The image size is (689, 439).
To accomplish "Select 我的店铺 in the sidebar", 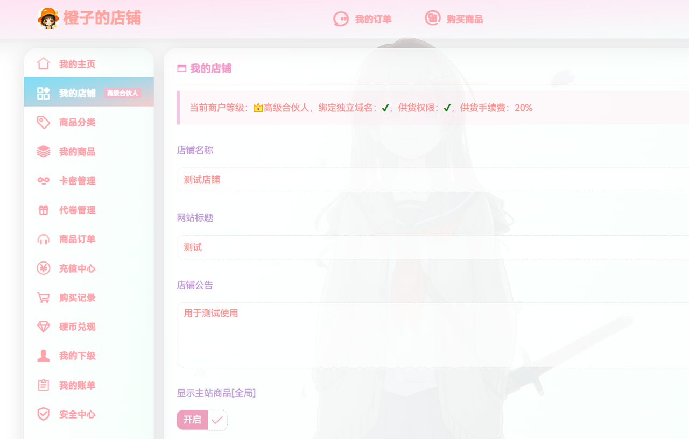I will [x=78, y=93].
